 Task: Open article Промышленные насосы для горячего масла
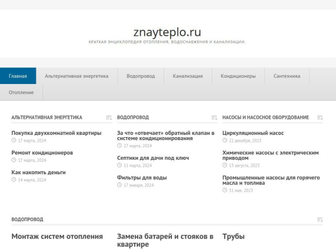click(271, 180)
